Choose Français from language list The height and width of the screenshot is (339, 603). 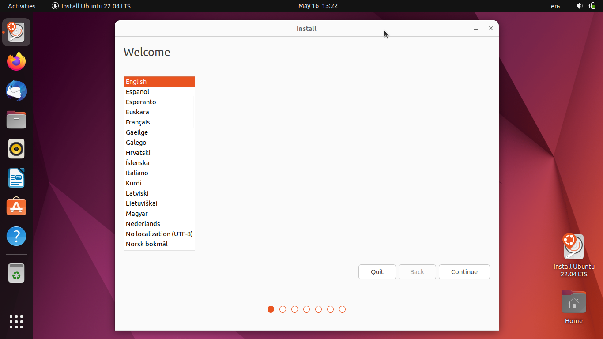pyautogui.click(x=159, y=122)
